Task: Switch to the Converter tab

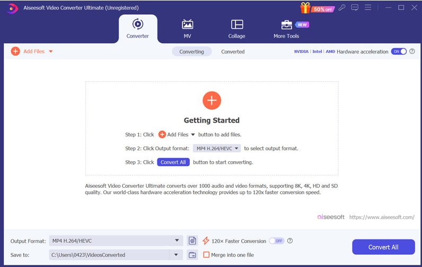Action: pyautogui.click(x=137, y=29)
